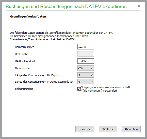Click the Beraternummer input field
Viewport: 147px width, 139px height.
click(x=86, y=47)
